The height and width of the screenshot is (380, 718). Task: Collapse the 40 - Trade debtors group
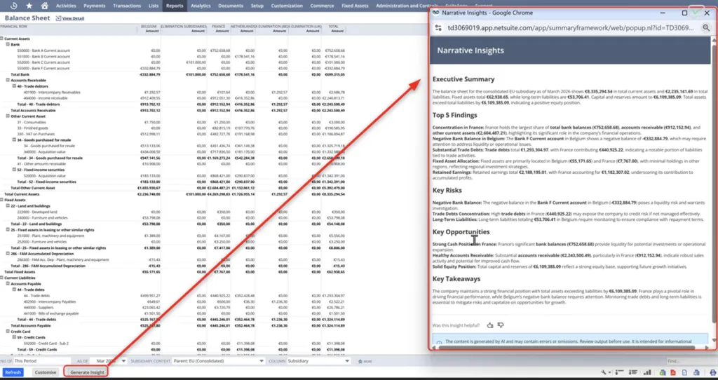(14, 86)
